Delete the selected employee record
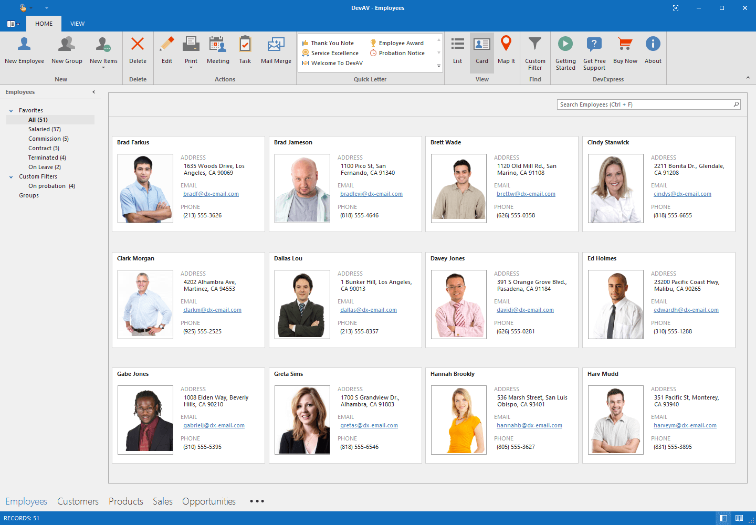756x525 pixels. (x=138, y=51)
